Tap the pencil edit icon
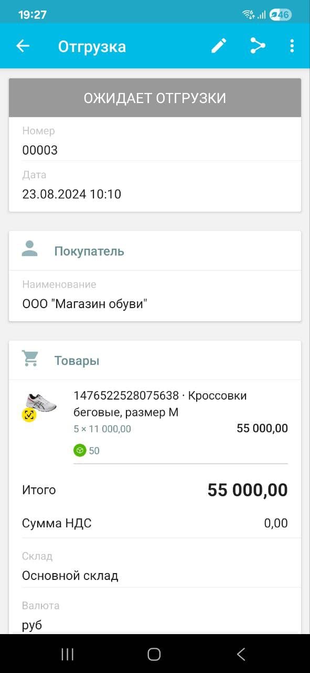This screenshot has width=310, height=673. [x=218, y=46]
